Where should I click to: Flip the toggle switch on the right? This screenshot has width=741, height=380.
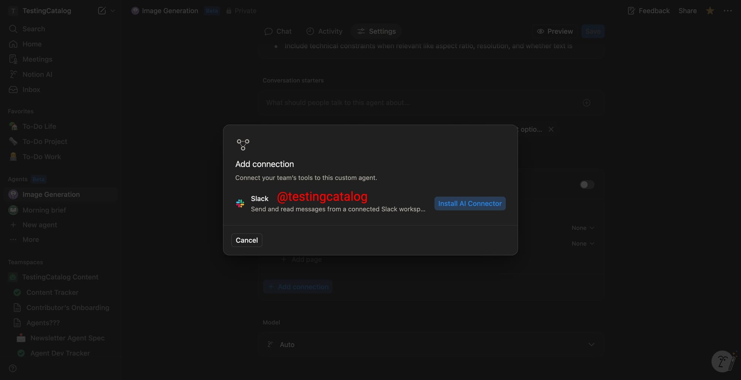click(587, 184)
